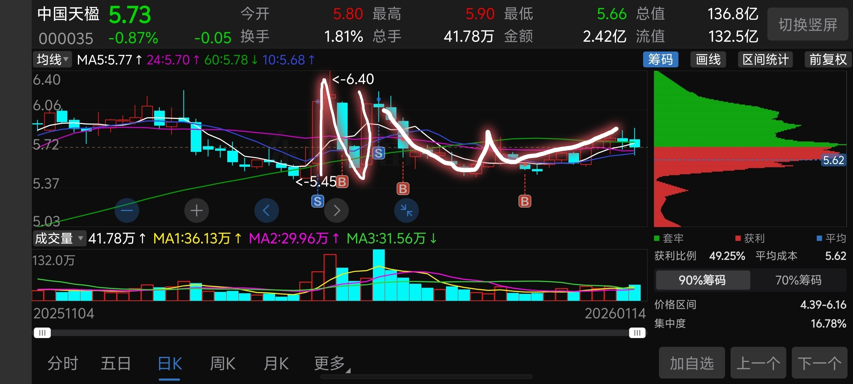Image resolution: width=853 pixels, height=384 pixels.
Task: Grab the right date-range slider handle
Action: (637, 332)
